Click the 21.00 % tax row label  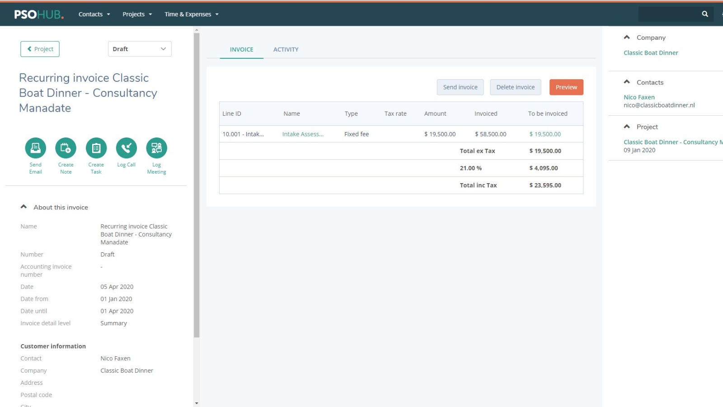[471, 168]
